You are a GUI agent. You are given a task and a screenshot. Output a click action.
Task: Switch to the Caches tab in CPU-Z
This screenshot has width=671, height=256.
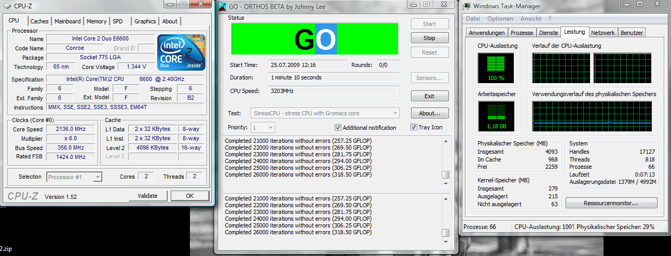tap(39, 21)
